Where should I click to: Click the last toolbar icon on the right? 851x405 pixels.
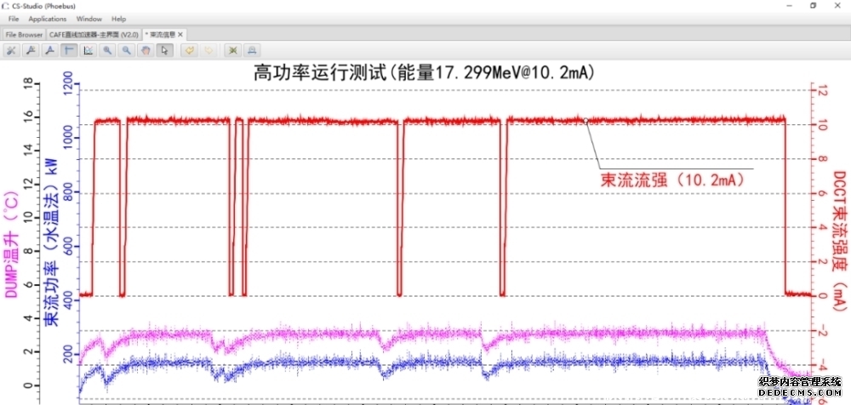pos(252,50)
